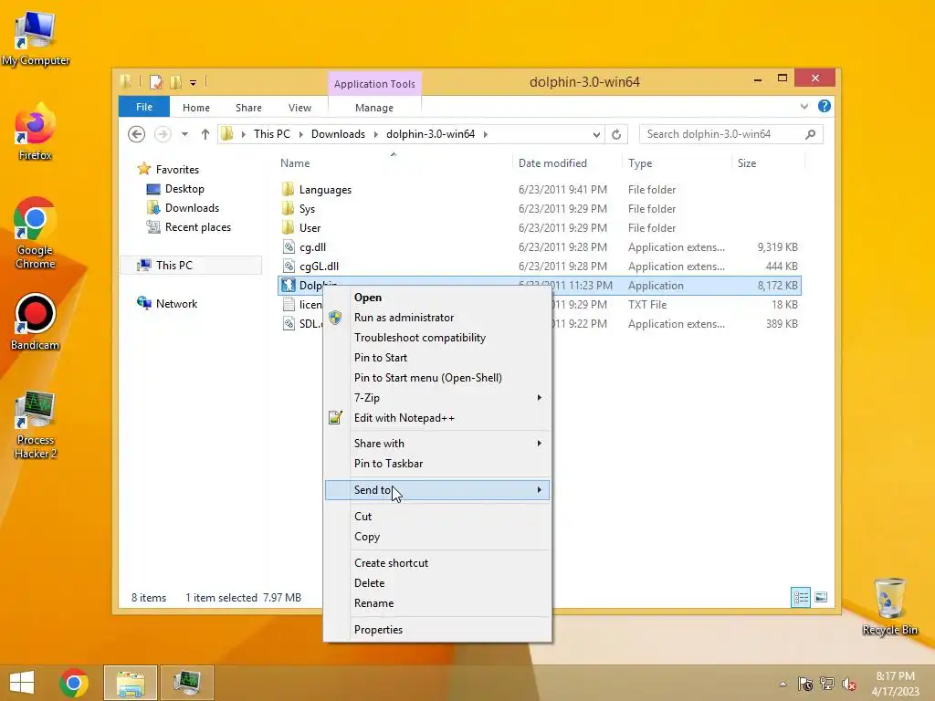The image size is (935, 701).
Task: Click Properties quick access toolbar icon
Action: pos(155,82)
